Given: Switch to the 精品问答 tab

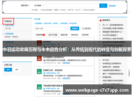Looking at the screenshot, I should click(64, 35).
